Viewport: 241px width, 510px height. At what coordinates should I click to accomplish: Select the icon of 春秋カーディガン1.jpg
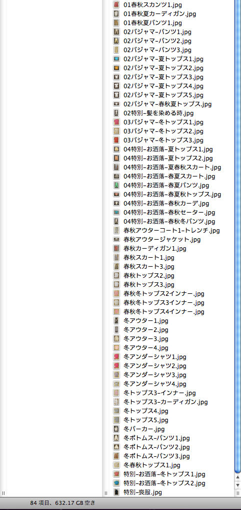click(x=116, y=249)
